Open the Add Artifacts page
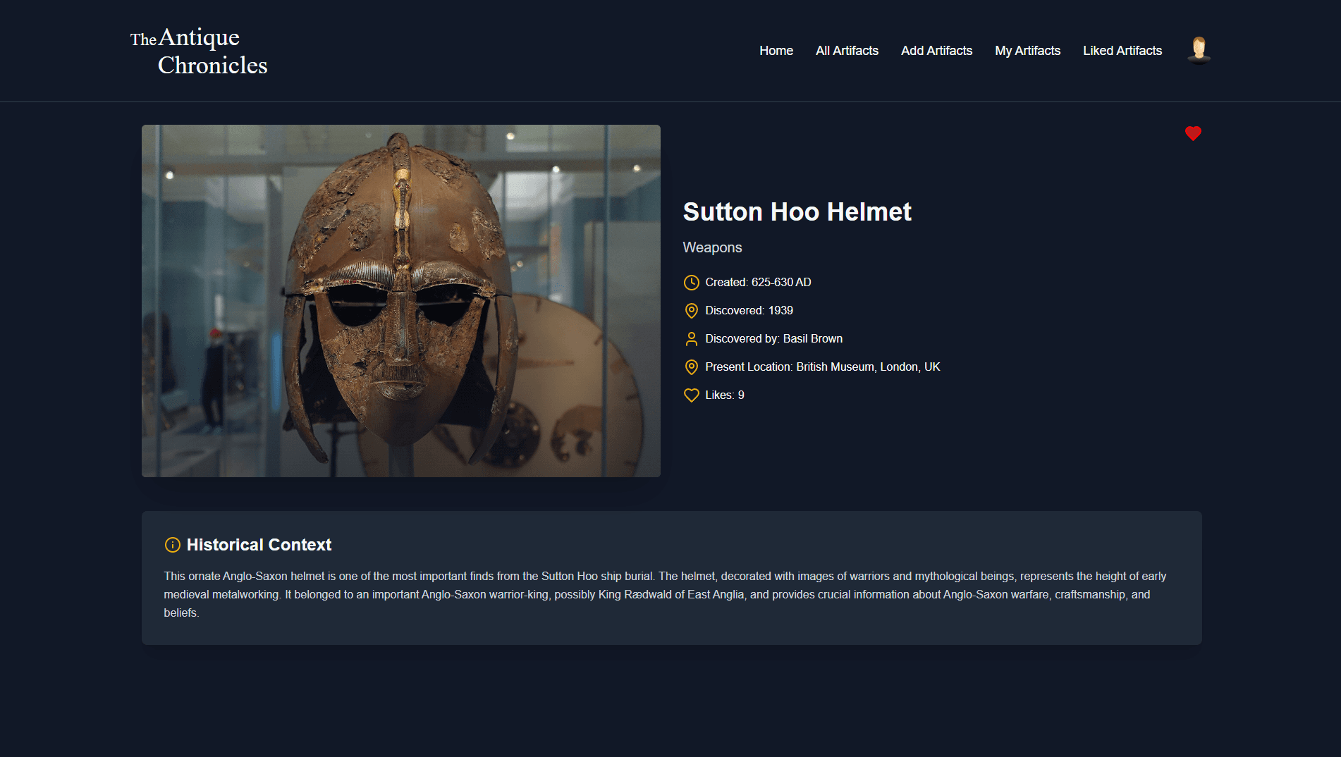Viewport: 1341px width, 757px height. pos(936,50)
